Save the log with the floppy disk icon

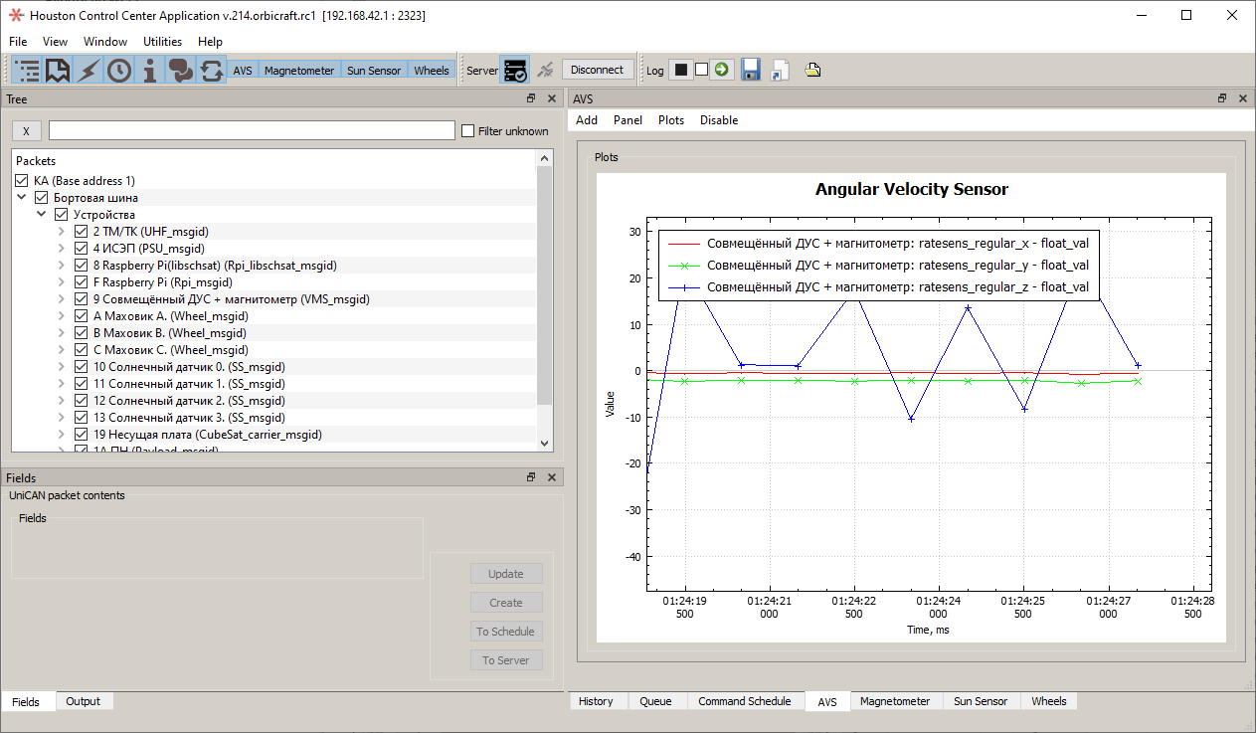click(750, 70)
